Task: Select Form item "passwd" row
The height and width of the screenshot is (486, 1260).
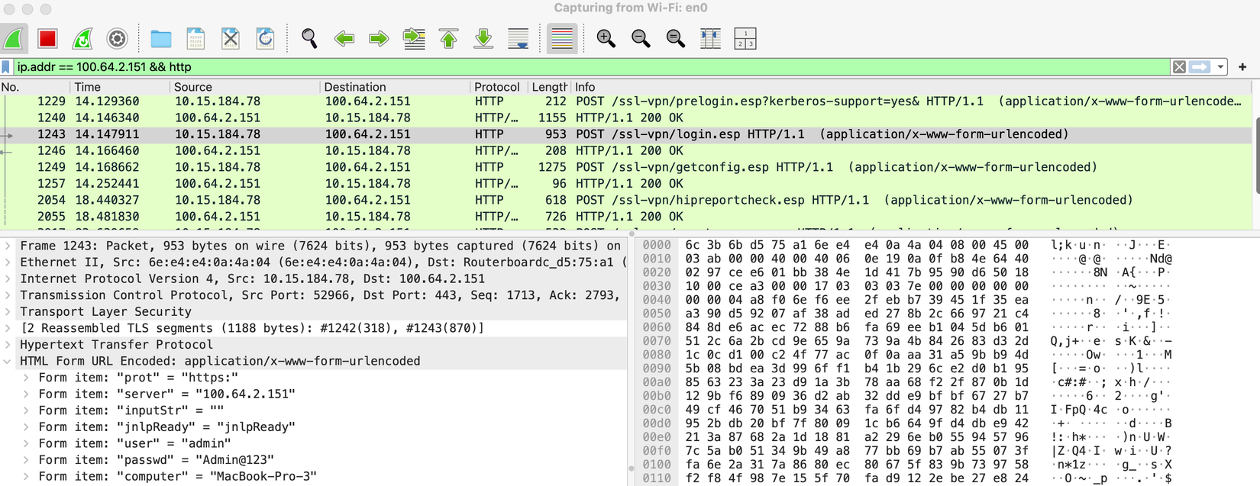Action: tap(313, 460)
